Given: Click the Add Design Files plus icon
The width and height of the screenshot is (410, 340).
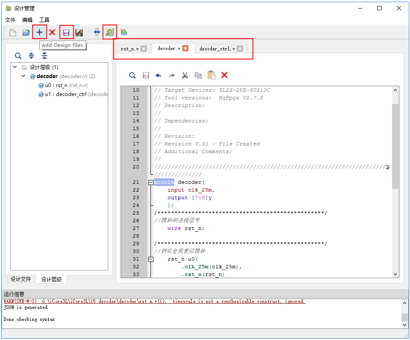Looking at the screenshot, I should pos(39,32).
